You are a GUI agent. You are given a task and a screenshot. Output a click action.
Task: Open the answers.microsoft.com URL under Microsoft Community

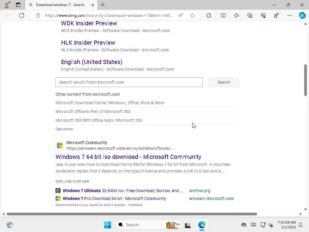(x=120, y=148)
